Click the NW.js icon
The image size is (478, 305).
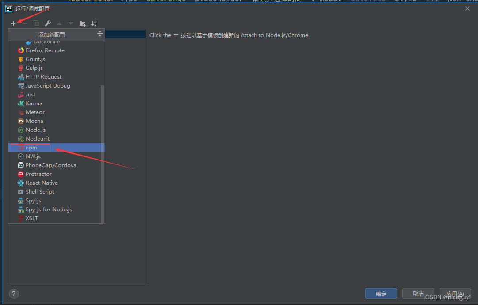pyautogui.click(x=21, y=156)
